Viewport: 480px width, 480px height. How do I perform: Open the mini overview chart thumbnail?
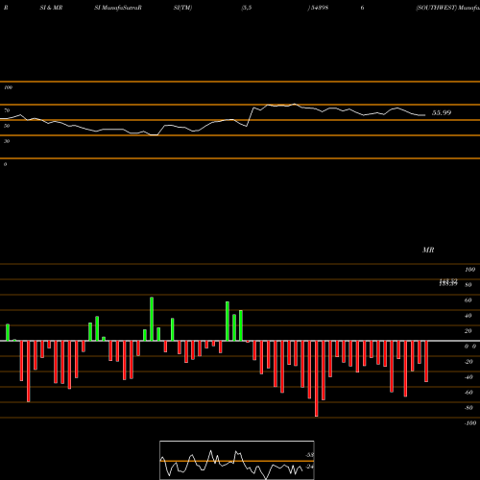[237, 460]
